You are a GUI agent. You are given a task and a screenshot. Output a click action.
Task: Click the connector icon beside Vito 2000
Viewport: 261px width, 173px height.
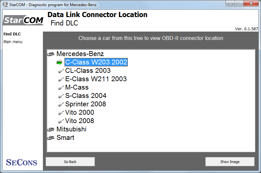coord(61,113)
